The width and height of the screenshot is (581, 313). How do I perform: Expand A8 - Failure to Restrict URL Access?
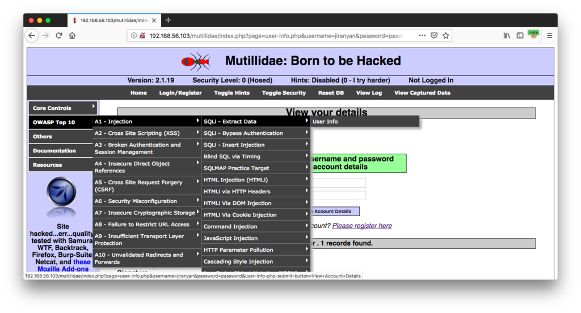(147, 225)
